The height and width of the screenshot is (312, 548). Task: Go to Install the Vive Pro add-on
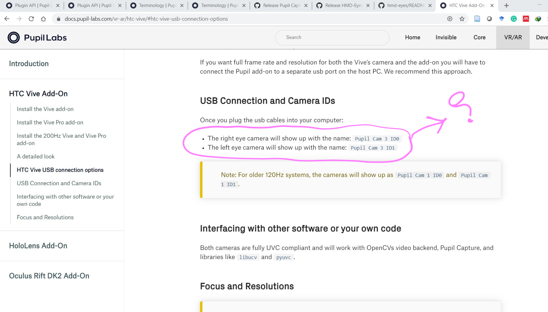click(50, 123)
